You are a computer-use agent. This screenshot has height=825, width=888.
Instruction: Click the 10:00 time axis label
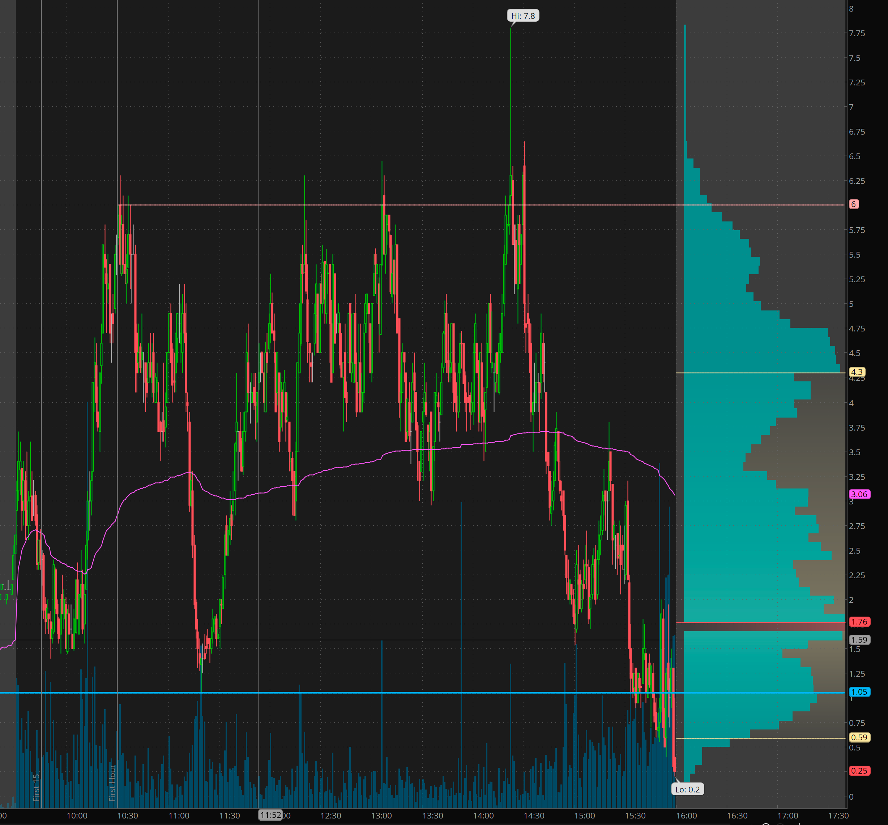point(77,816)
